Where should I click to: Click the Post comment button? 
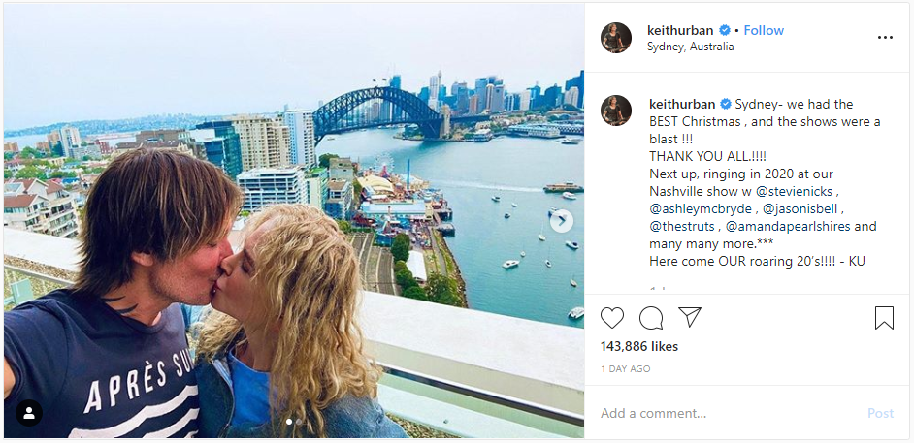[880, 413]
